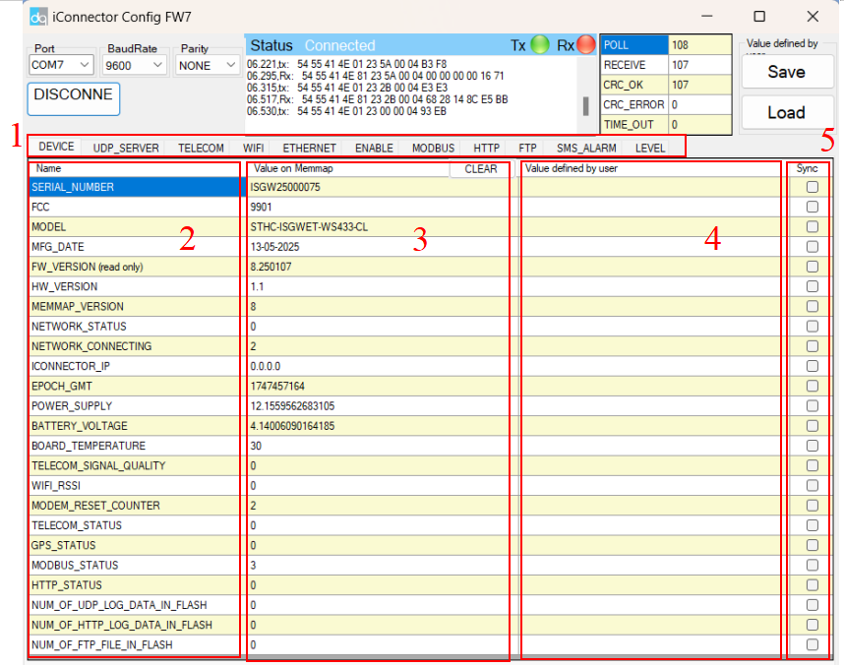Click memmap value STHC-ISGWET-WS433-CL
Viewport: 844px width, 667px height.
310,227
